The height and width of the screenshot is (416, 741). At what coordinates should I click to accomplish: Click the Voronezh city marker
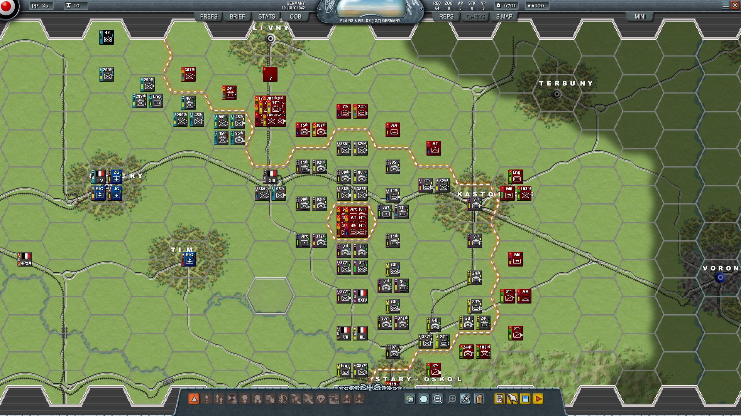click(720, 277)
